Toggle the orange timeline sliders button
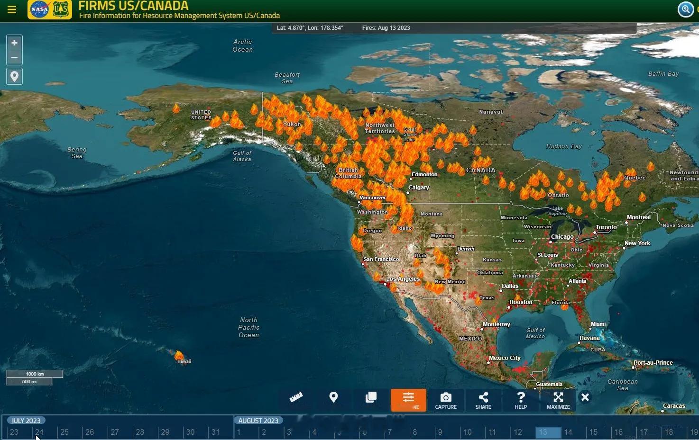 (x=408, y=400)
